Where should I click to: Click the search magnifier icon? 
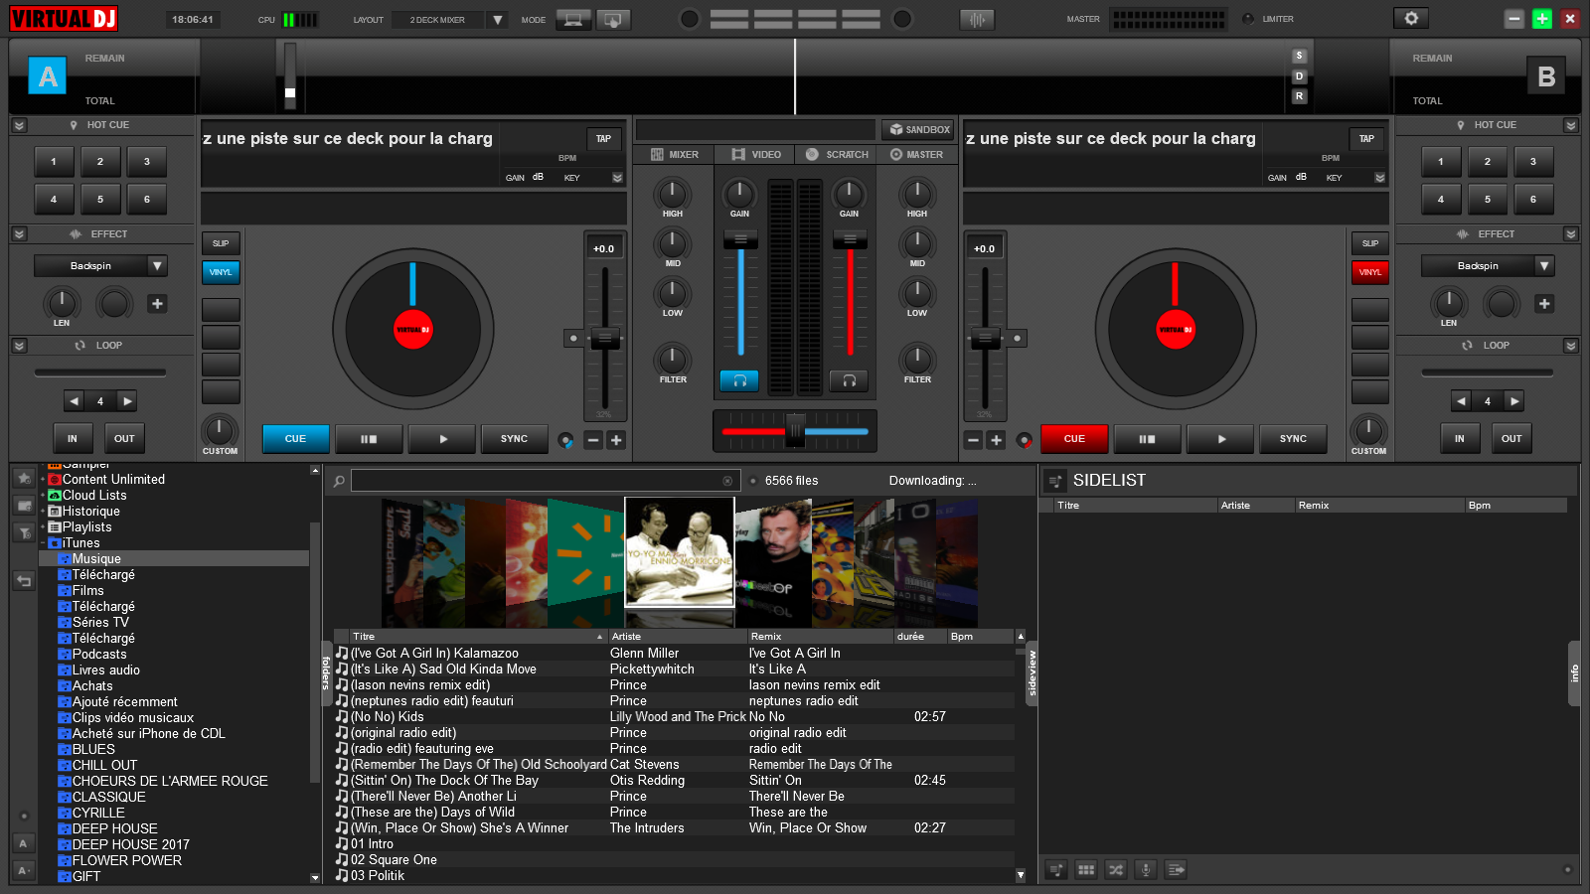339,481
